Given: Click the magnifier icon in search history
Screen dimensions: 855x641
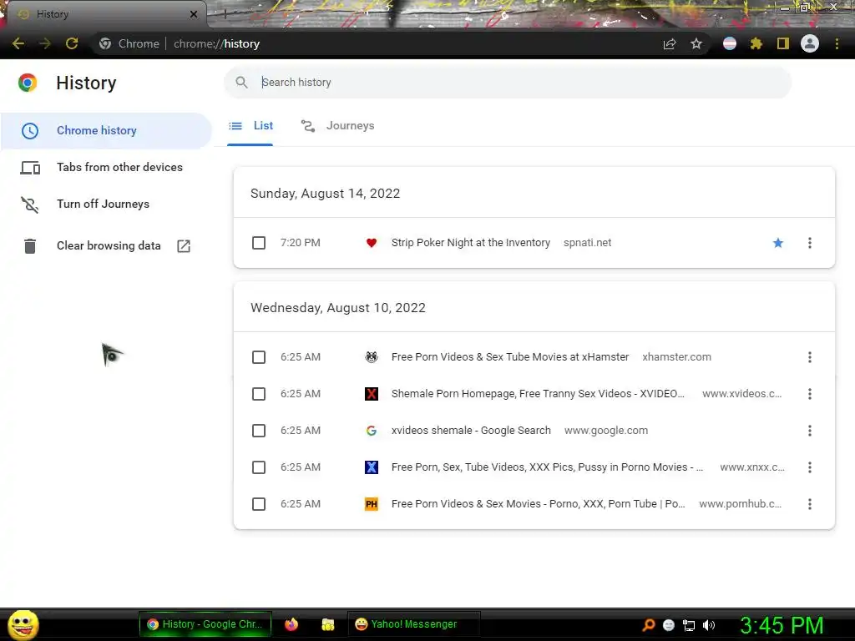Looking at the screenshot, I should 241,83.
